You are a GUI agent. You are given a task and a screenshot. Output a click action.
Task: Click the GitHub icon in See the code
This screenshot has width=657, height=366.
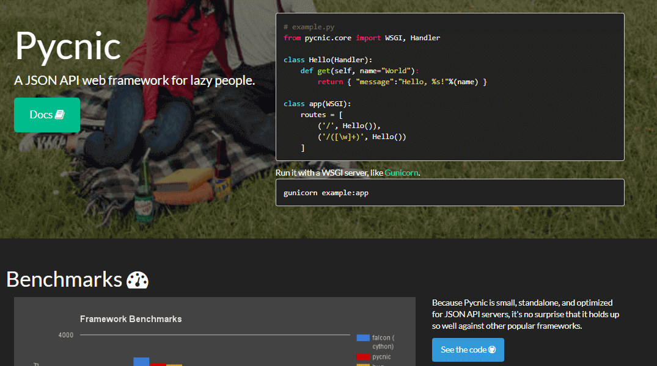pos(492,350)
